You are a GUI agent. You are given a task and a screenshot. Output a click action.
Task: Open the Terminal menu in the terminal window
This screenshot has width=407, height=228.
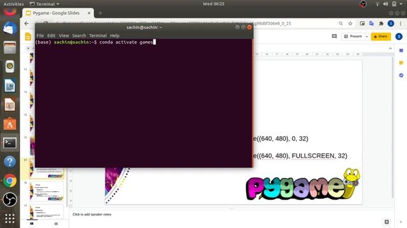click(x=98, y=35)
